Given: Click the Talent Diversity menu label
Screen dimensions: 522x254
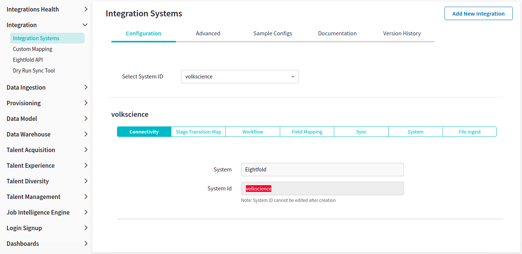Looking at the screenshot, I should [28, 181].
